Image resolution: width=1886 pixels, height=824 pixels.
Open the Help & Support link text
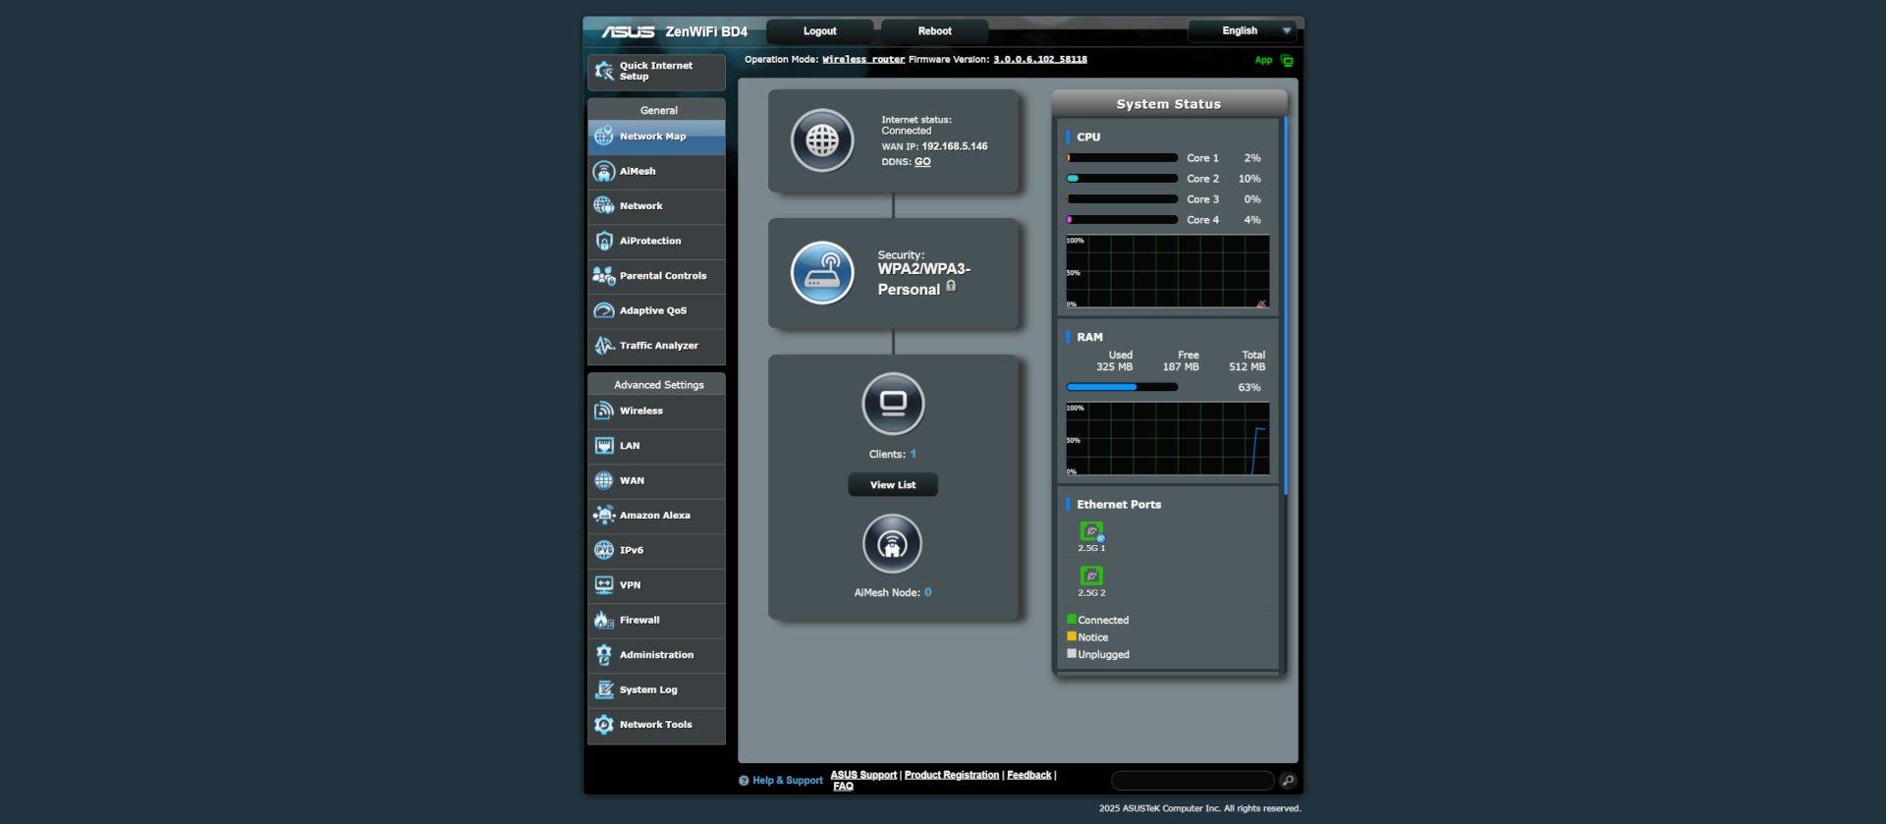click(x=788, y=781)
